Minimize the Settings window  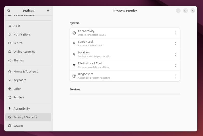pyautogui.click(x=178, y=11)
